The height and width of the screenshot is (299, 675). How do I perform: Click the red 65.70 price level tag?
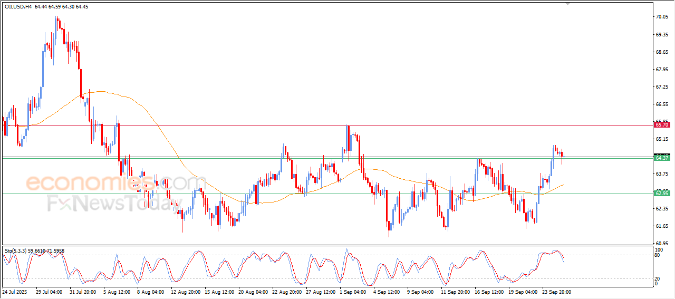tap(661, 125)
